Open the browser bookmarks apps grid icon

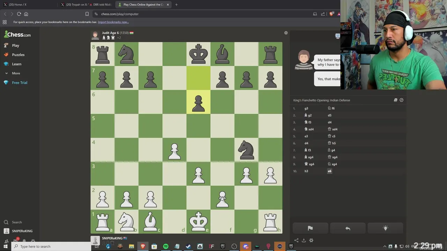point(5,22)
